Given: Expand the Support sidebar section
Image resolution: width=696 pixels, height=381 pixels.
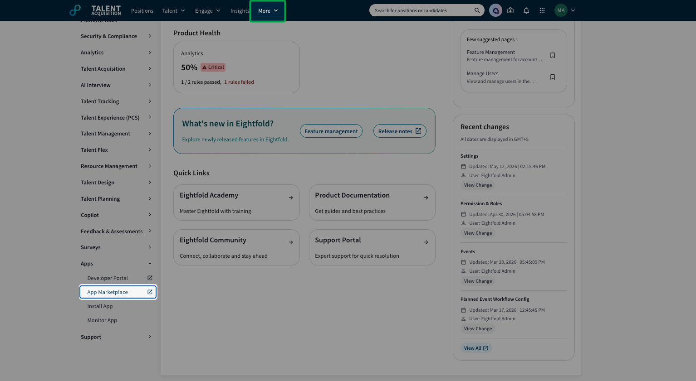Looking at the screenshot, I should 116,337.
